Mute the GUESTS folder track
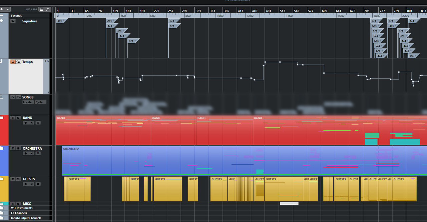The height and width of the screenshot is (222, 427). (x=13, y=179)
